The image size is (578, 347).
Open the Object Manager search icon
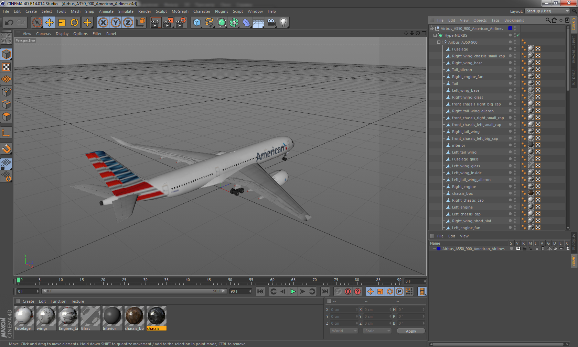pos(548,20)
